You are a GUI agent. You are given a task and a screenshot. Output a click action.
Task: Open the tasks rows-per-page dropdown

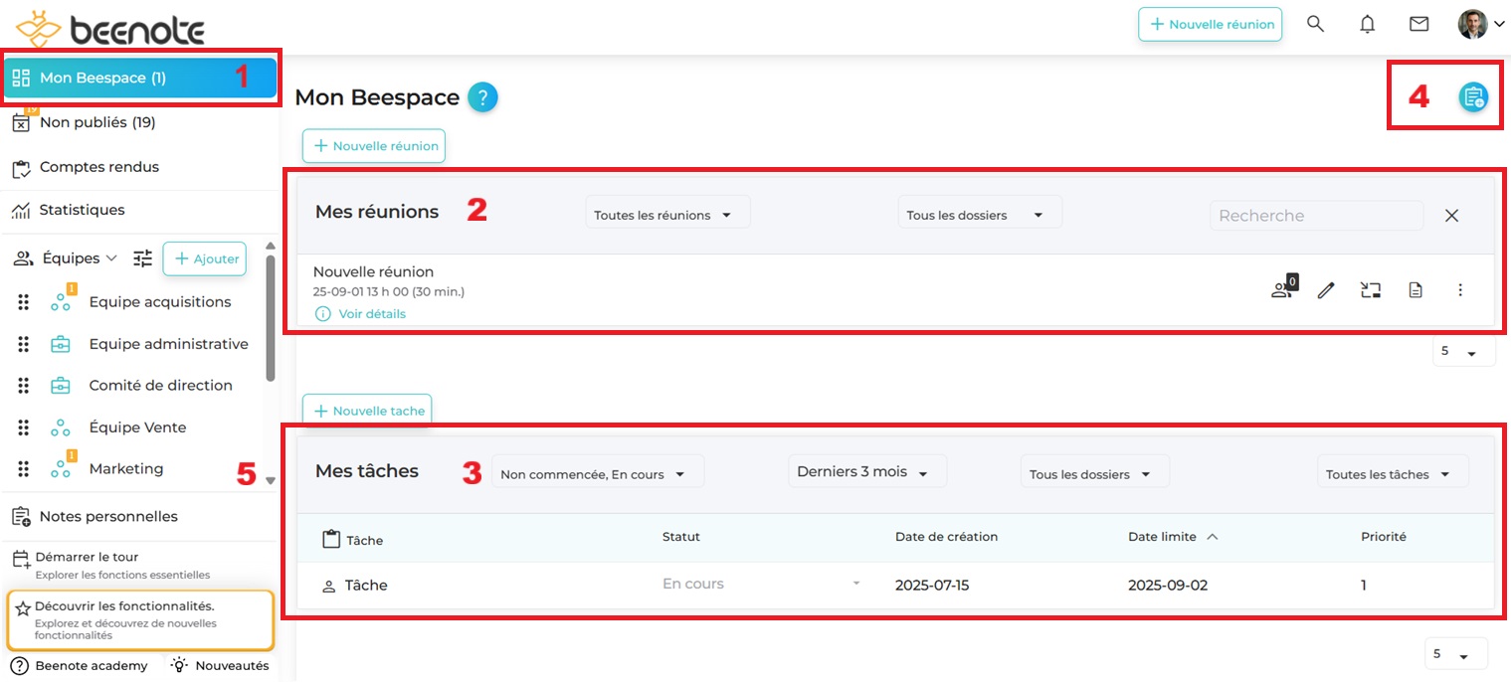click(x=1456, y=654)
